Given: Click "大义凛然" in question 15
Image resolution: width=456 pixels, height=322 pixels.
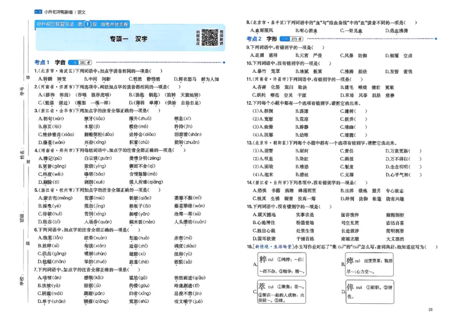Looking at the screenshot, I should (x=395, y=239).
